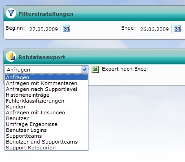Screen dimensions: 185x162
Task: Select Anfragen mit Lösungen option
Action: coord(46,112)
